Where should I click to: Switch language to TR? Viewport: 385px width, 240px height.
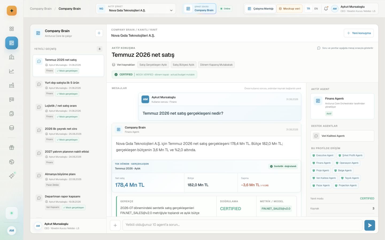click(308, 9)
